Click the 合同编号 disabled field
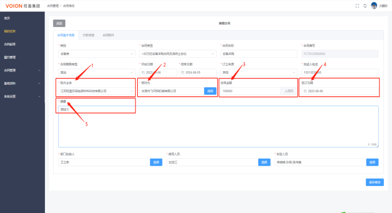The image size is (392, 213). pyautogui.click(x=340, y=54)
